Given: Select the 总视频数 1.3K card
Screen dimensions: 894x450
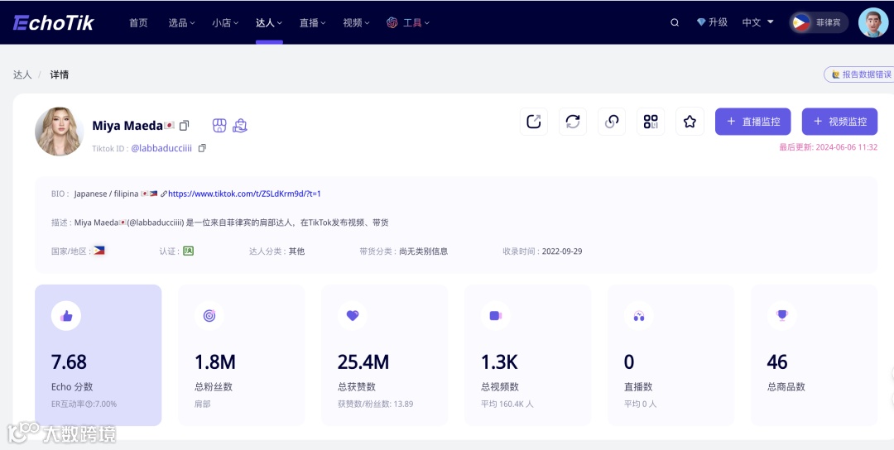Looking at the screenshot, I should tap(527, 355).
